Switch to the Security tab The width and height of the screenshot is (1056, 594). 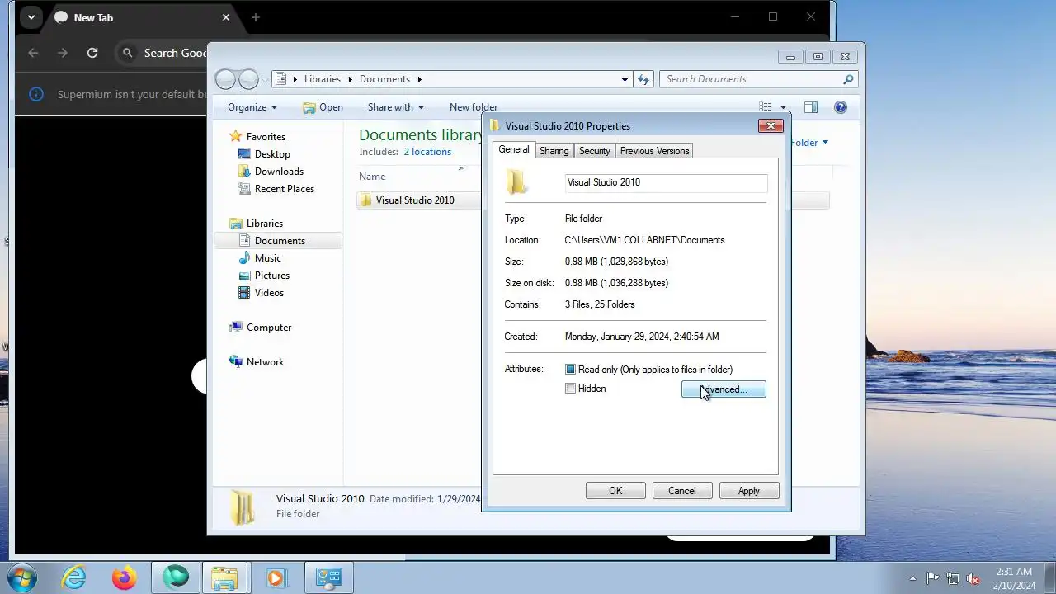(x=594, y=151)
